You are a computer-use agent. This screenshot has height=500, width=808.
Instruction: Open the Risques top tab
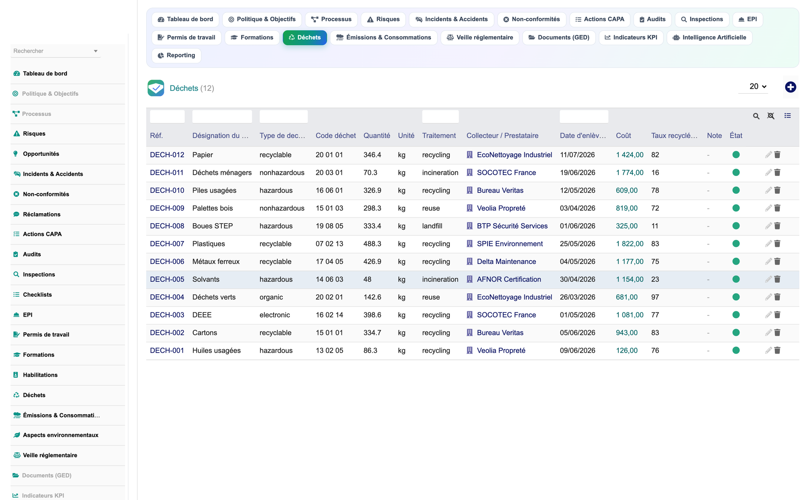(383, 20)
